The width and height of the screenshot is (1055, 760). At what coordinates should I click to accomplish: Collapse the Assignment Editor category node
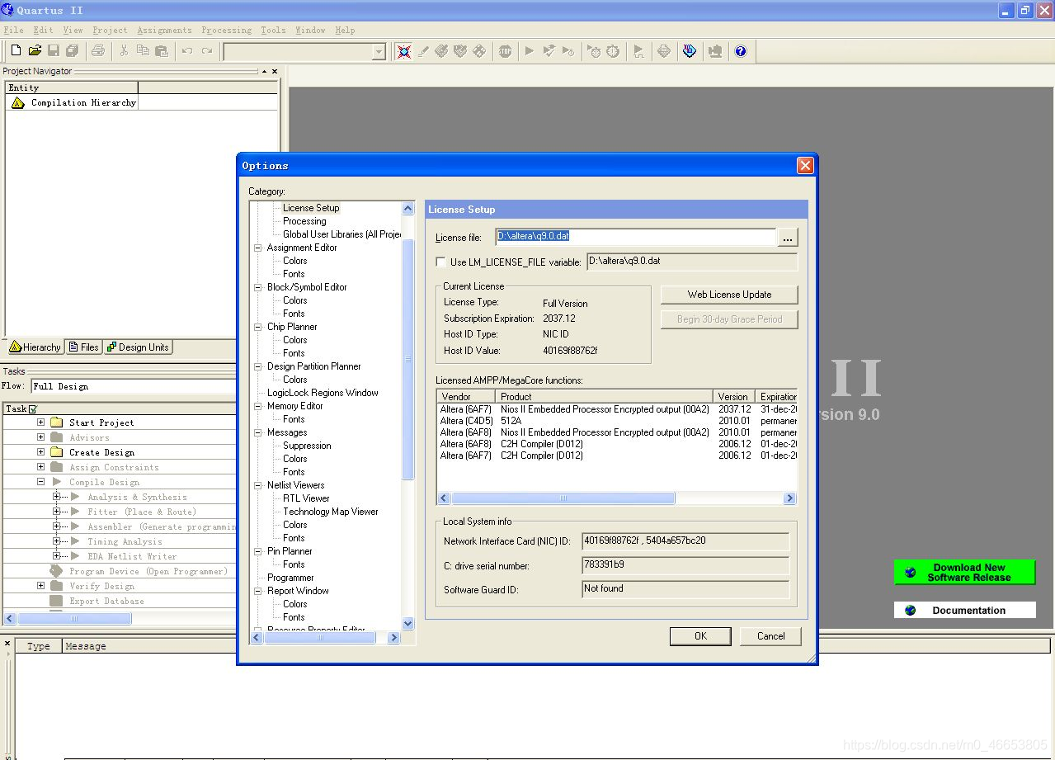(x=258, y=248)
